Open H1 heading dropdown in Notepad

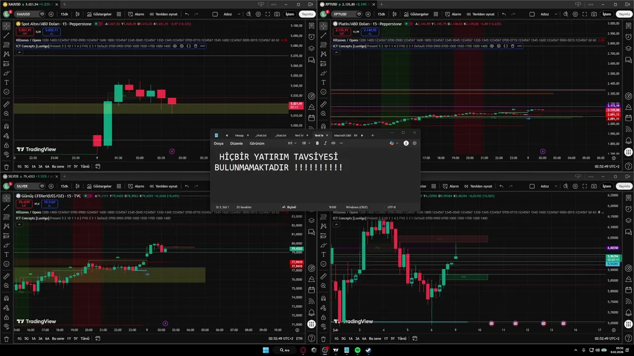pos(292,143)
